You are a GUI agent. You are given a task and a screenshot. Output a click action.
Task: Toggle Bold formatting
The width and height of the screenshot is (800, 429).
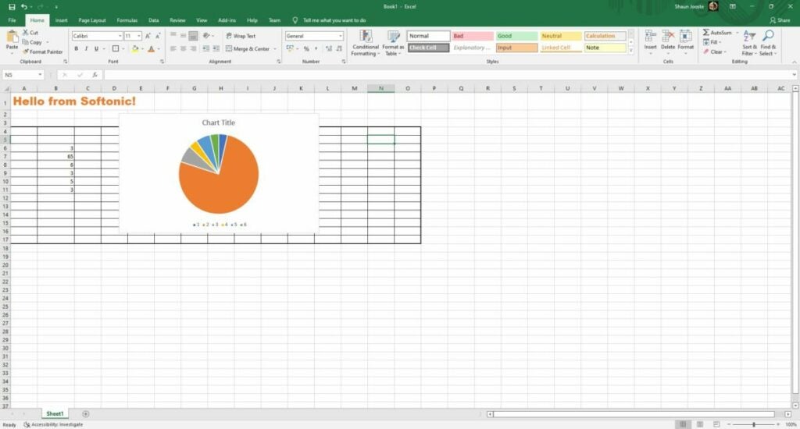(x=77, y=49)
